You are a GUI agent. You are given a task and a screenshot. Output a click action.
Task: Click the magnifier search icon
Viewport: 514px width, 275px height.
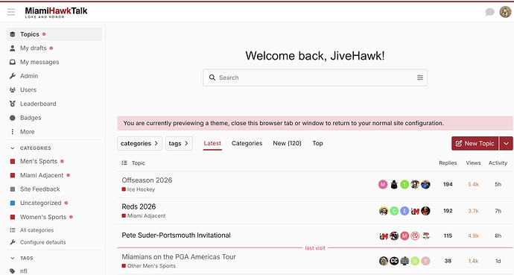tap(212, 78)
